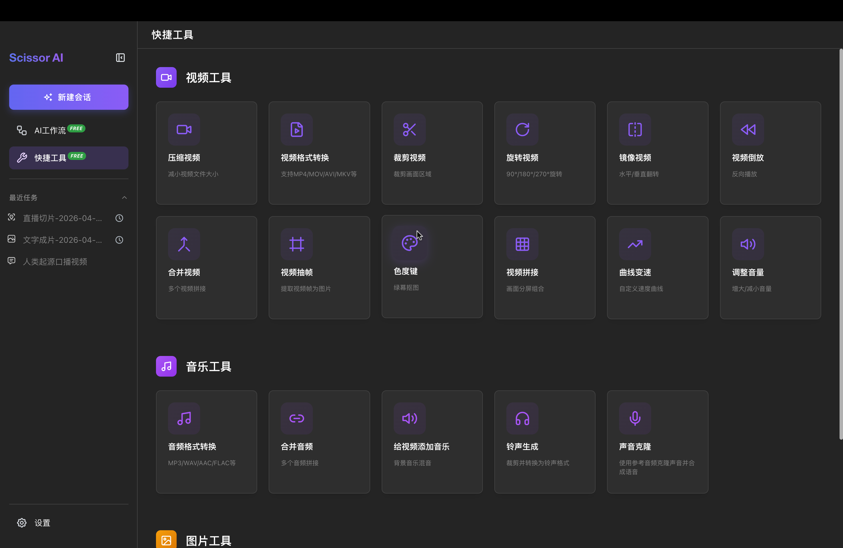Click the vertical scrollbar on right
The image size is (843, 548).
tap(840, 244)
